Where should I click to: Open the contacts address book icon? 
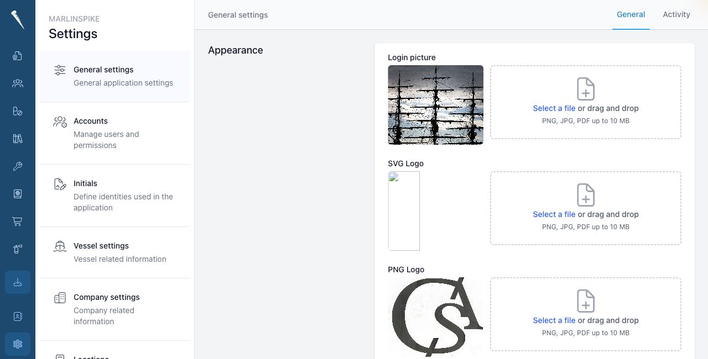[x=18, y=316]
